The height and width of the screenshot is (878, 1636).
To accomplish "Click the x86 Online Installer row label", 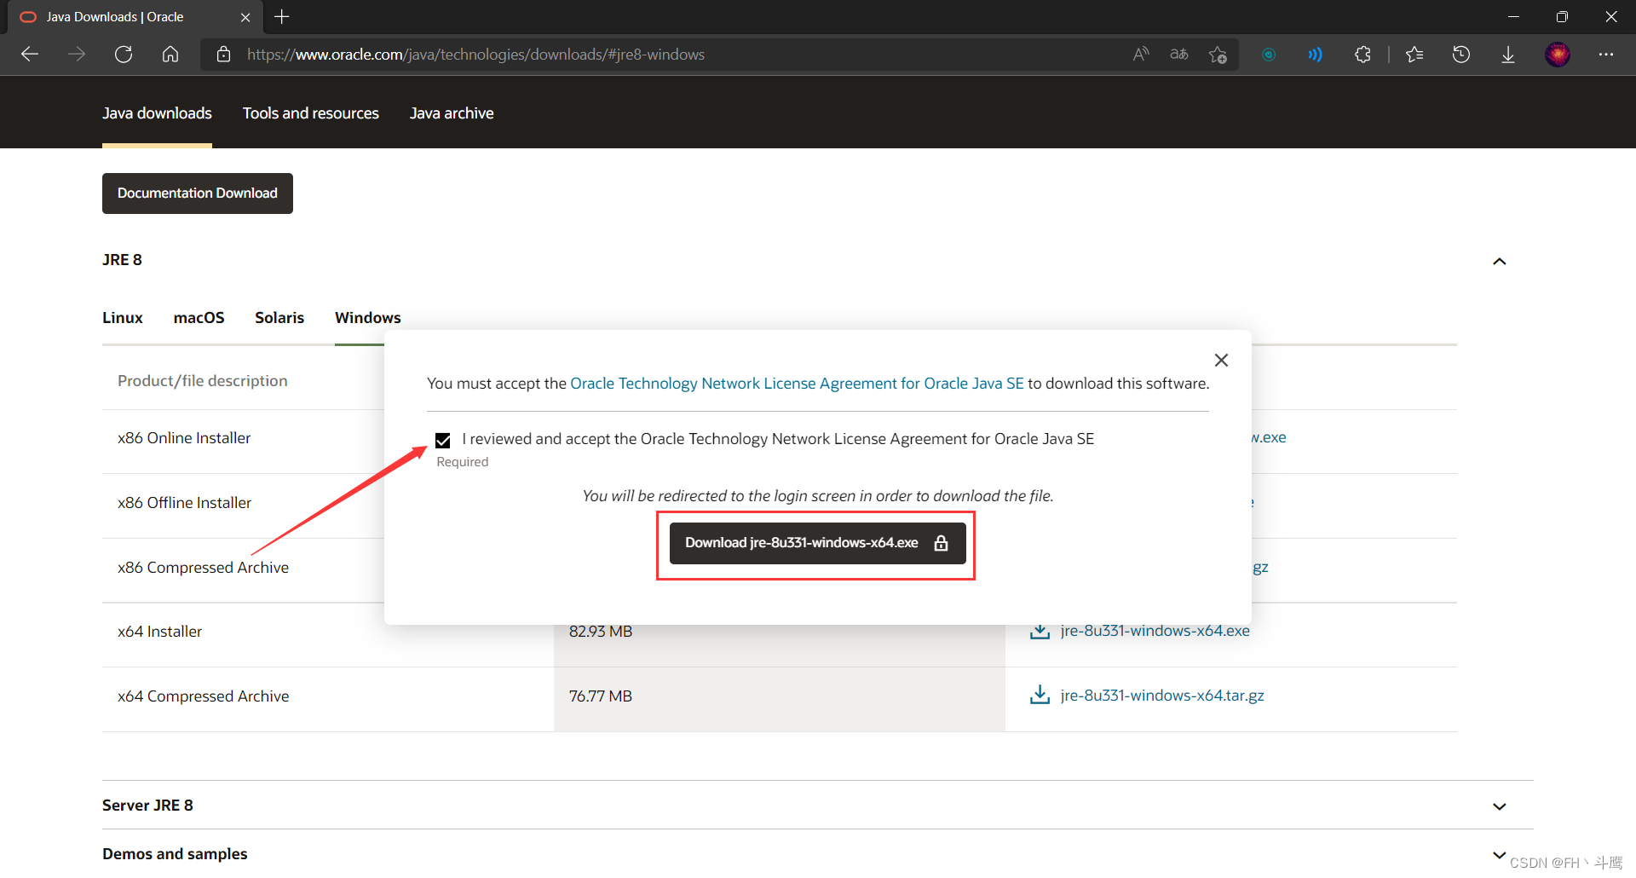I will coord(184,438).
